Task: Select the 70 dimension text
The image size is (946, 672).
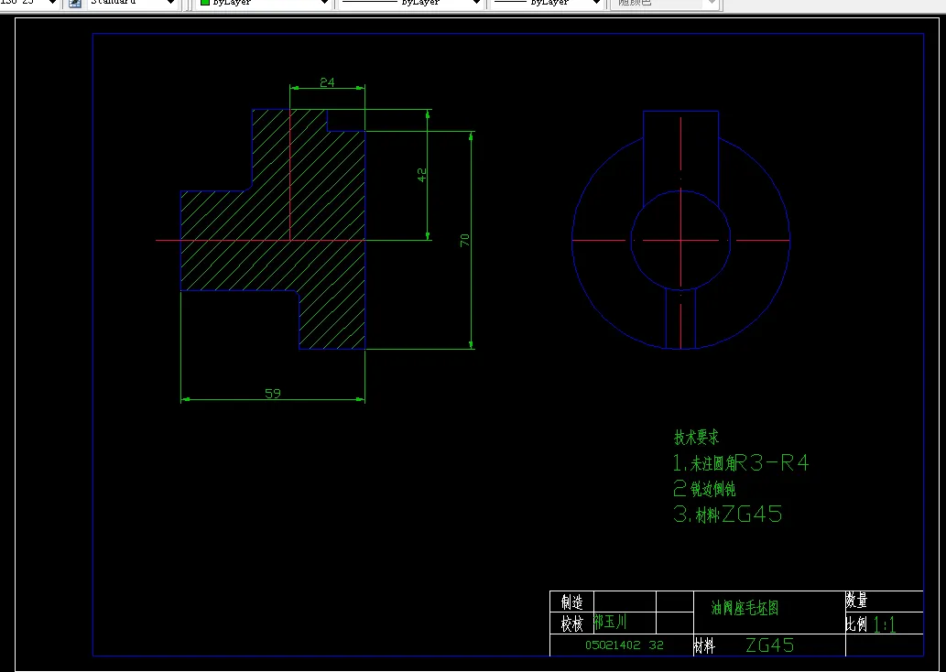Action: pos(464,240)
